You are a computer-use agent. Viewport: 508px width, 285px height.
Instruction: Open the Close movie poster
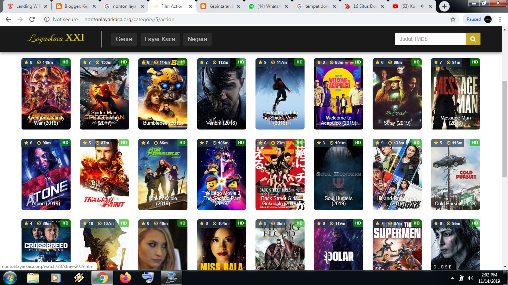click(x=456, y=245)
